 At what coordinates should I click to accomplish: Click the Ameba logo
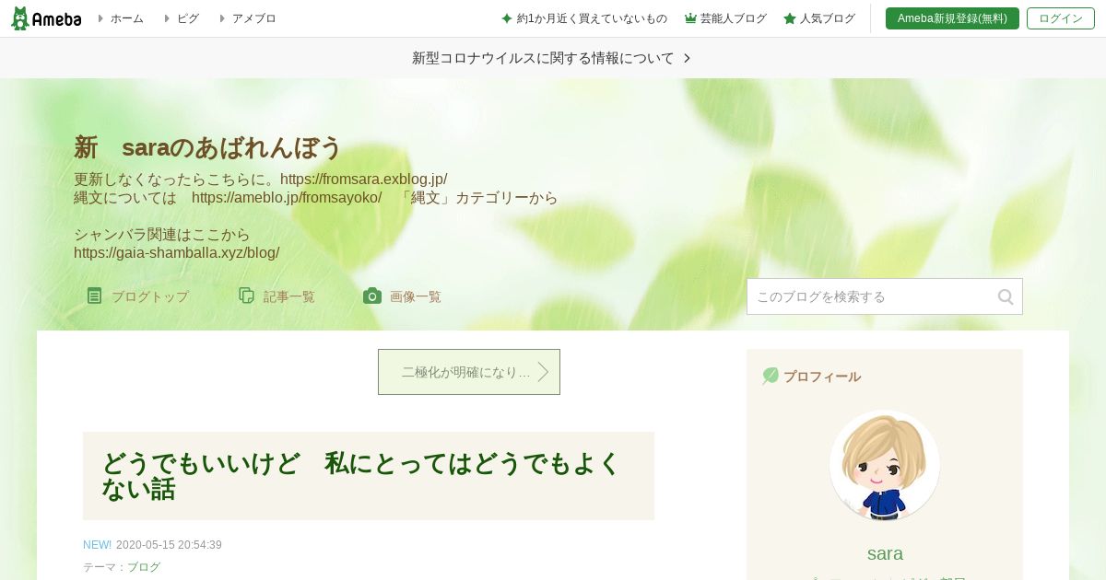click(46, 18)
